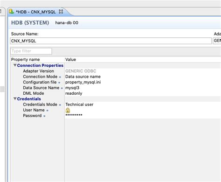Click the Property name column header
The height and width of the screenshot is (182, 221).
[25, 60]
